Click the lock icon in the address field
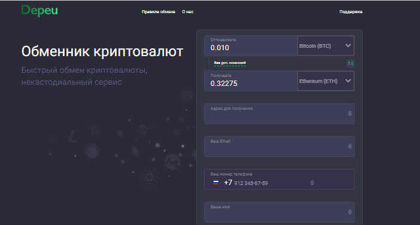The width and height of the screenshot is (420, 225). pos(350,113)
